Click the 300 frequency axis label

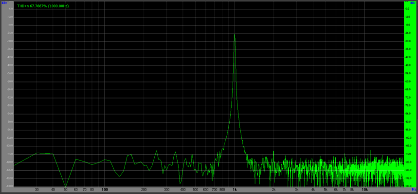coord(166,190)
